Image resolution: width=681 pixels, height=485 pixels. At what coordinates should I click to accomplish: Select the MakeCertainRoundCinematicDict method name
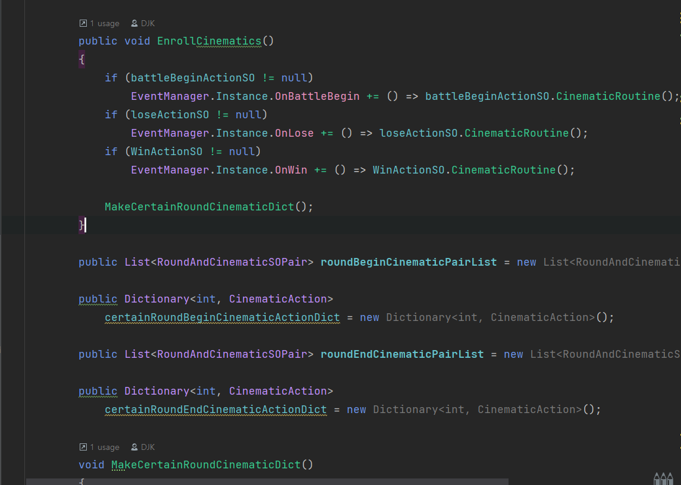coord(205,464)
